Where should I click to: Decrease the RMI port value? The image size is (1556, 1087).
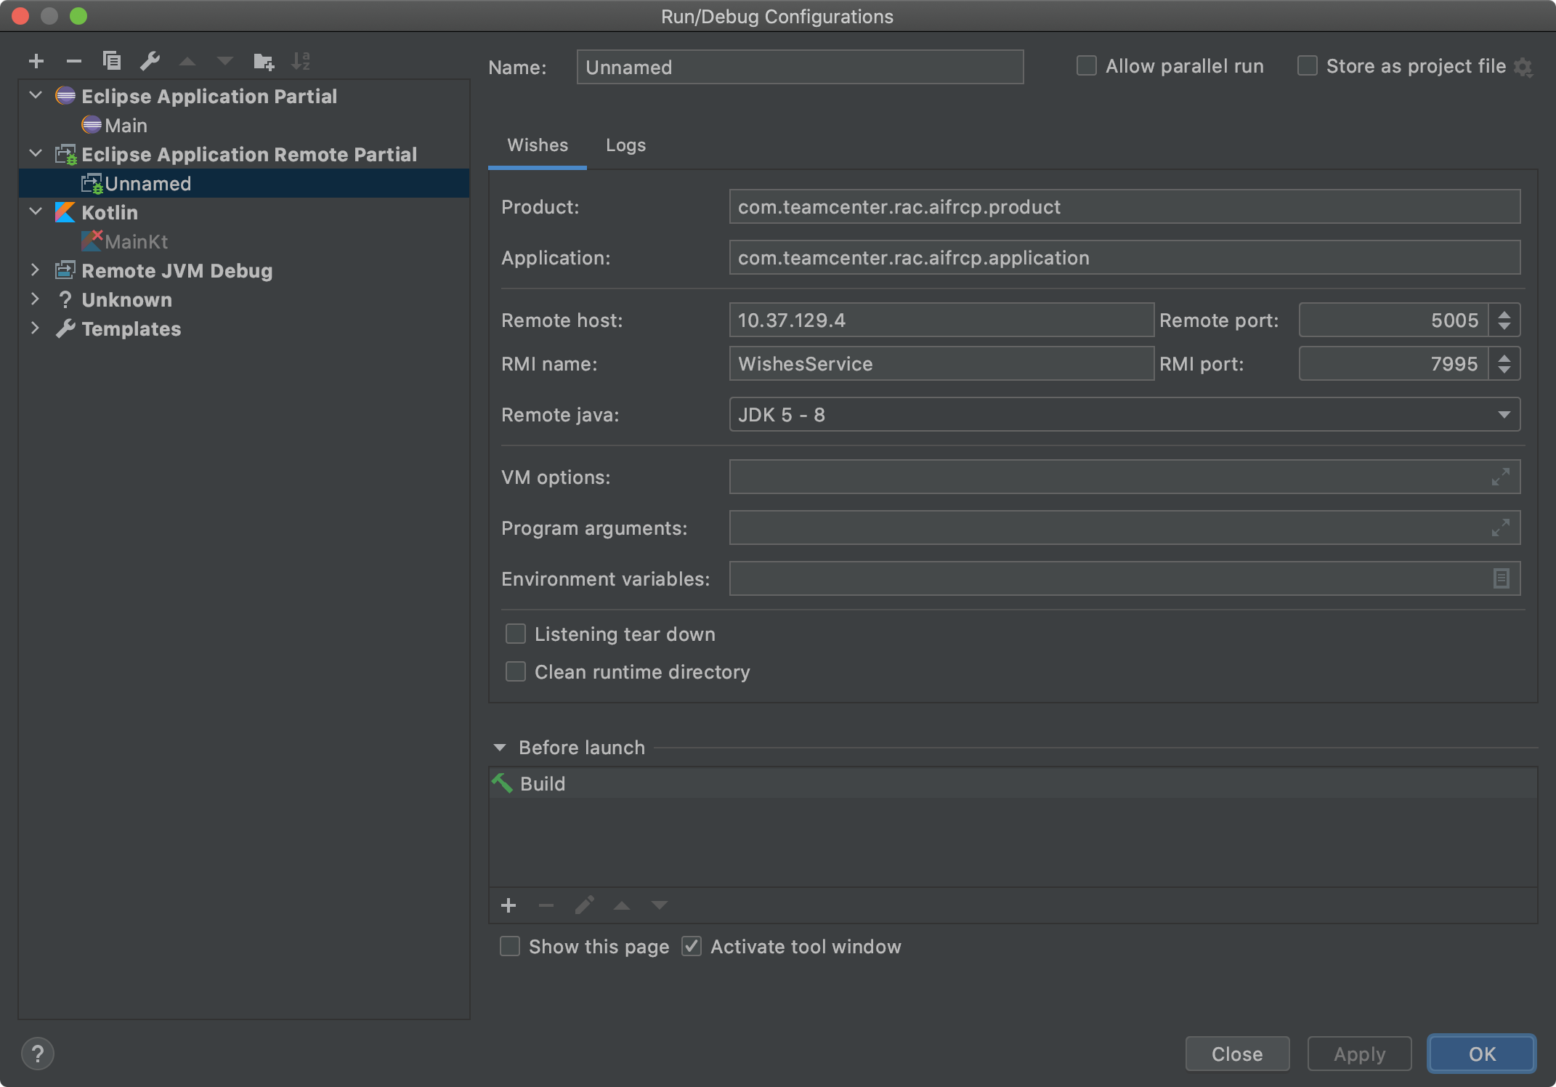(1504, 370)
